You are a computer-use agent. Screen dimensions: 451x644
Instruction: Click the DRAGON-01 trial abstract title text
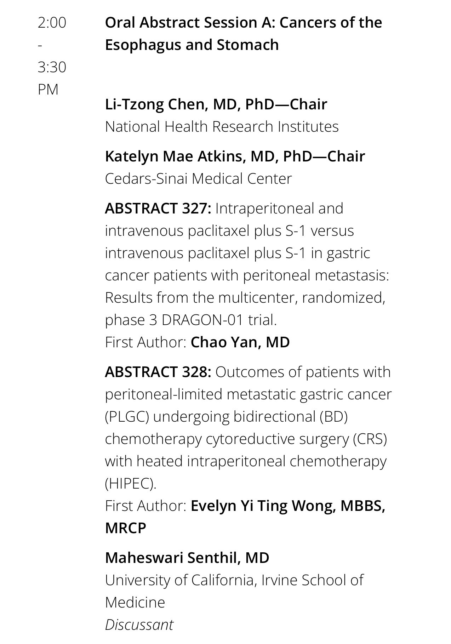[x=248, y=264]
